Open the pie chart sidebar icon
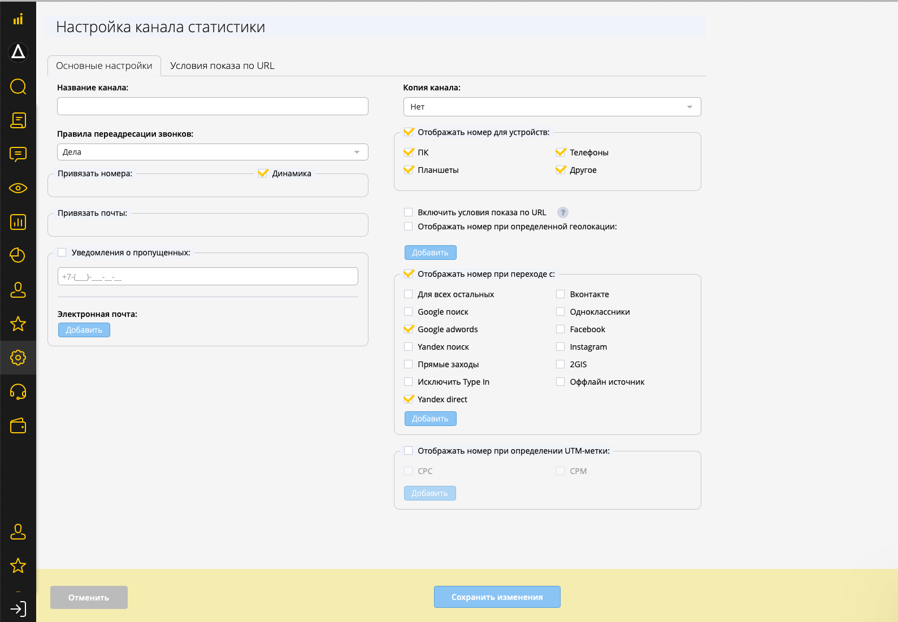898x622 pixels. (x=18, y=255)
